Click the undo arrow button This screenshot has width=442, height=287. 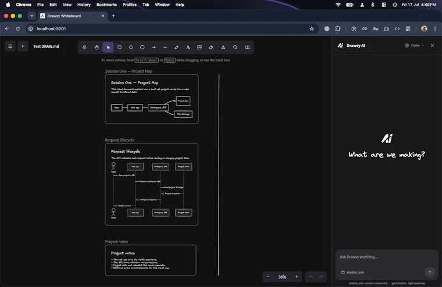(311, 277)
